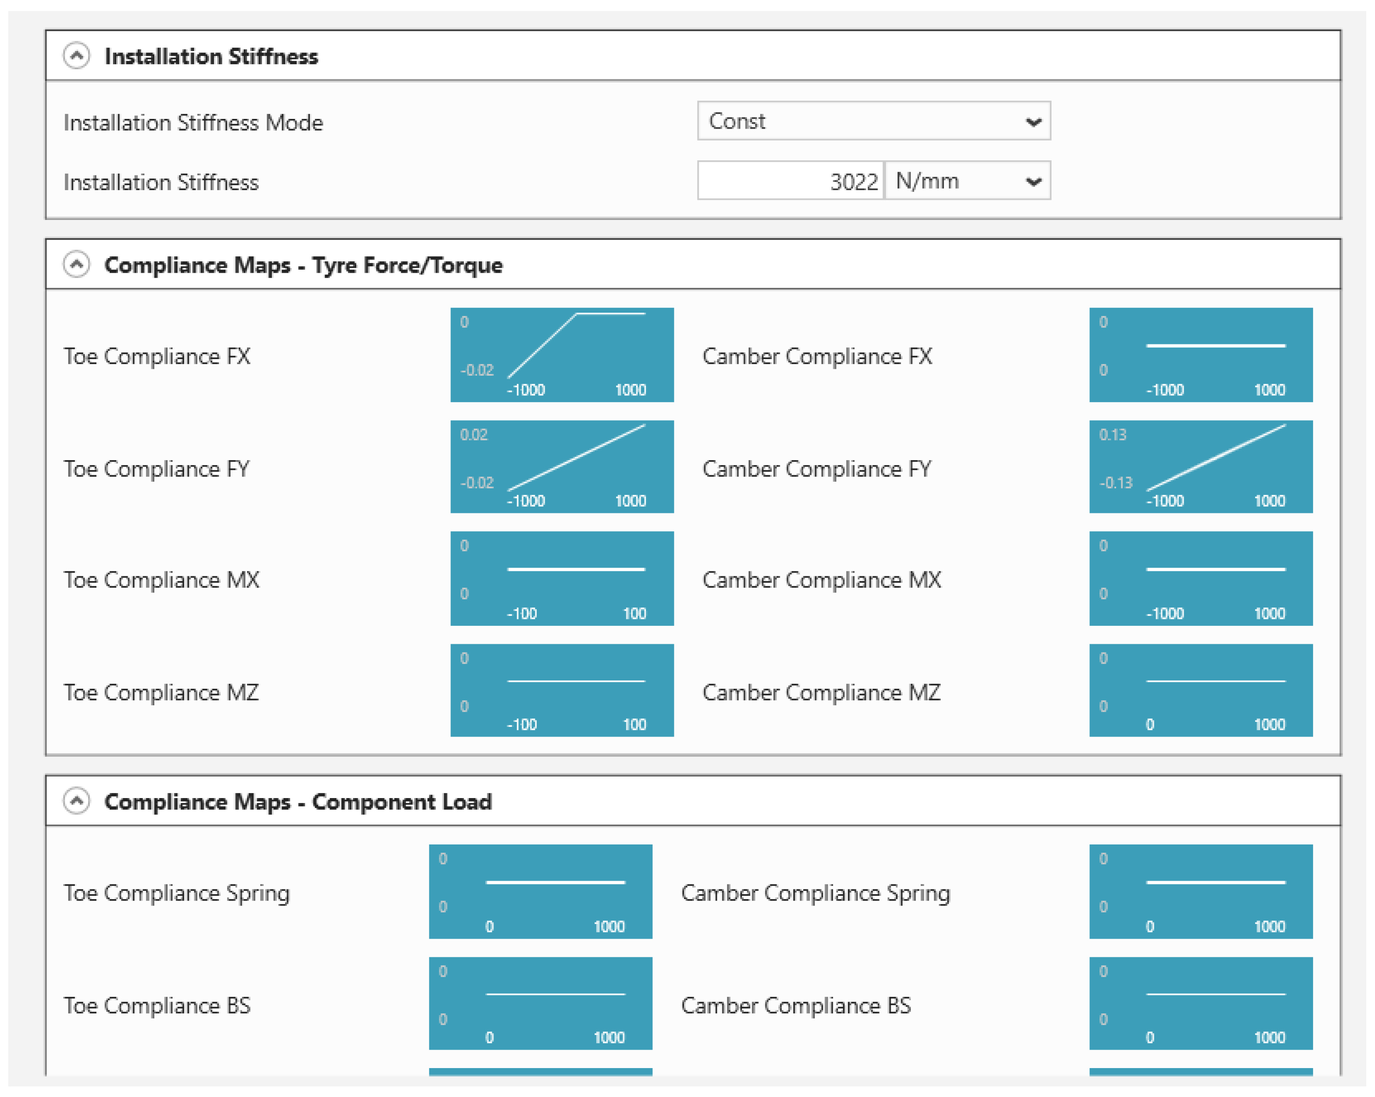Screen dimensions: 1375x1097
Task: Open Camber Compliance FX map thumbnail
Action: pyautogui.click(x=1200, y=355)
